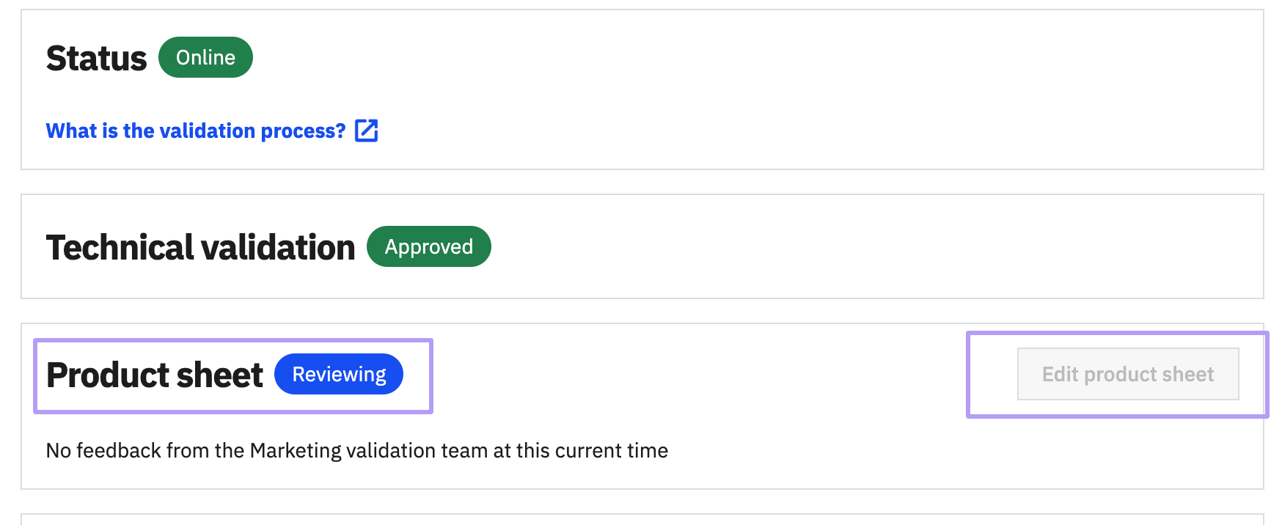Click the green Online status badge
This screenshot has width=1282, height=525.
pos(205,57)
